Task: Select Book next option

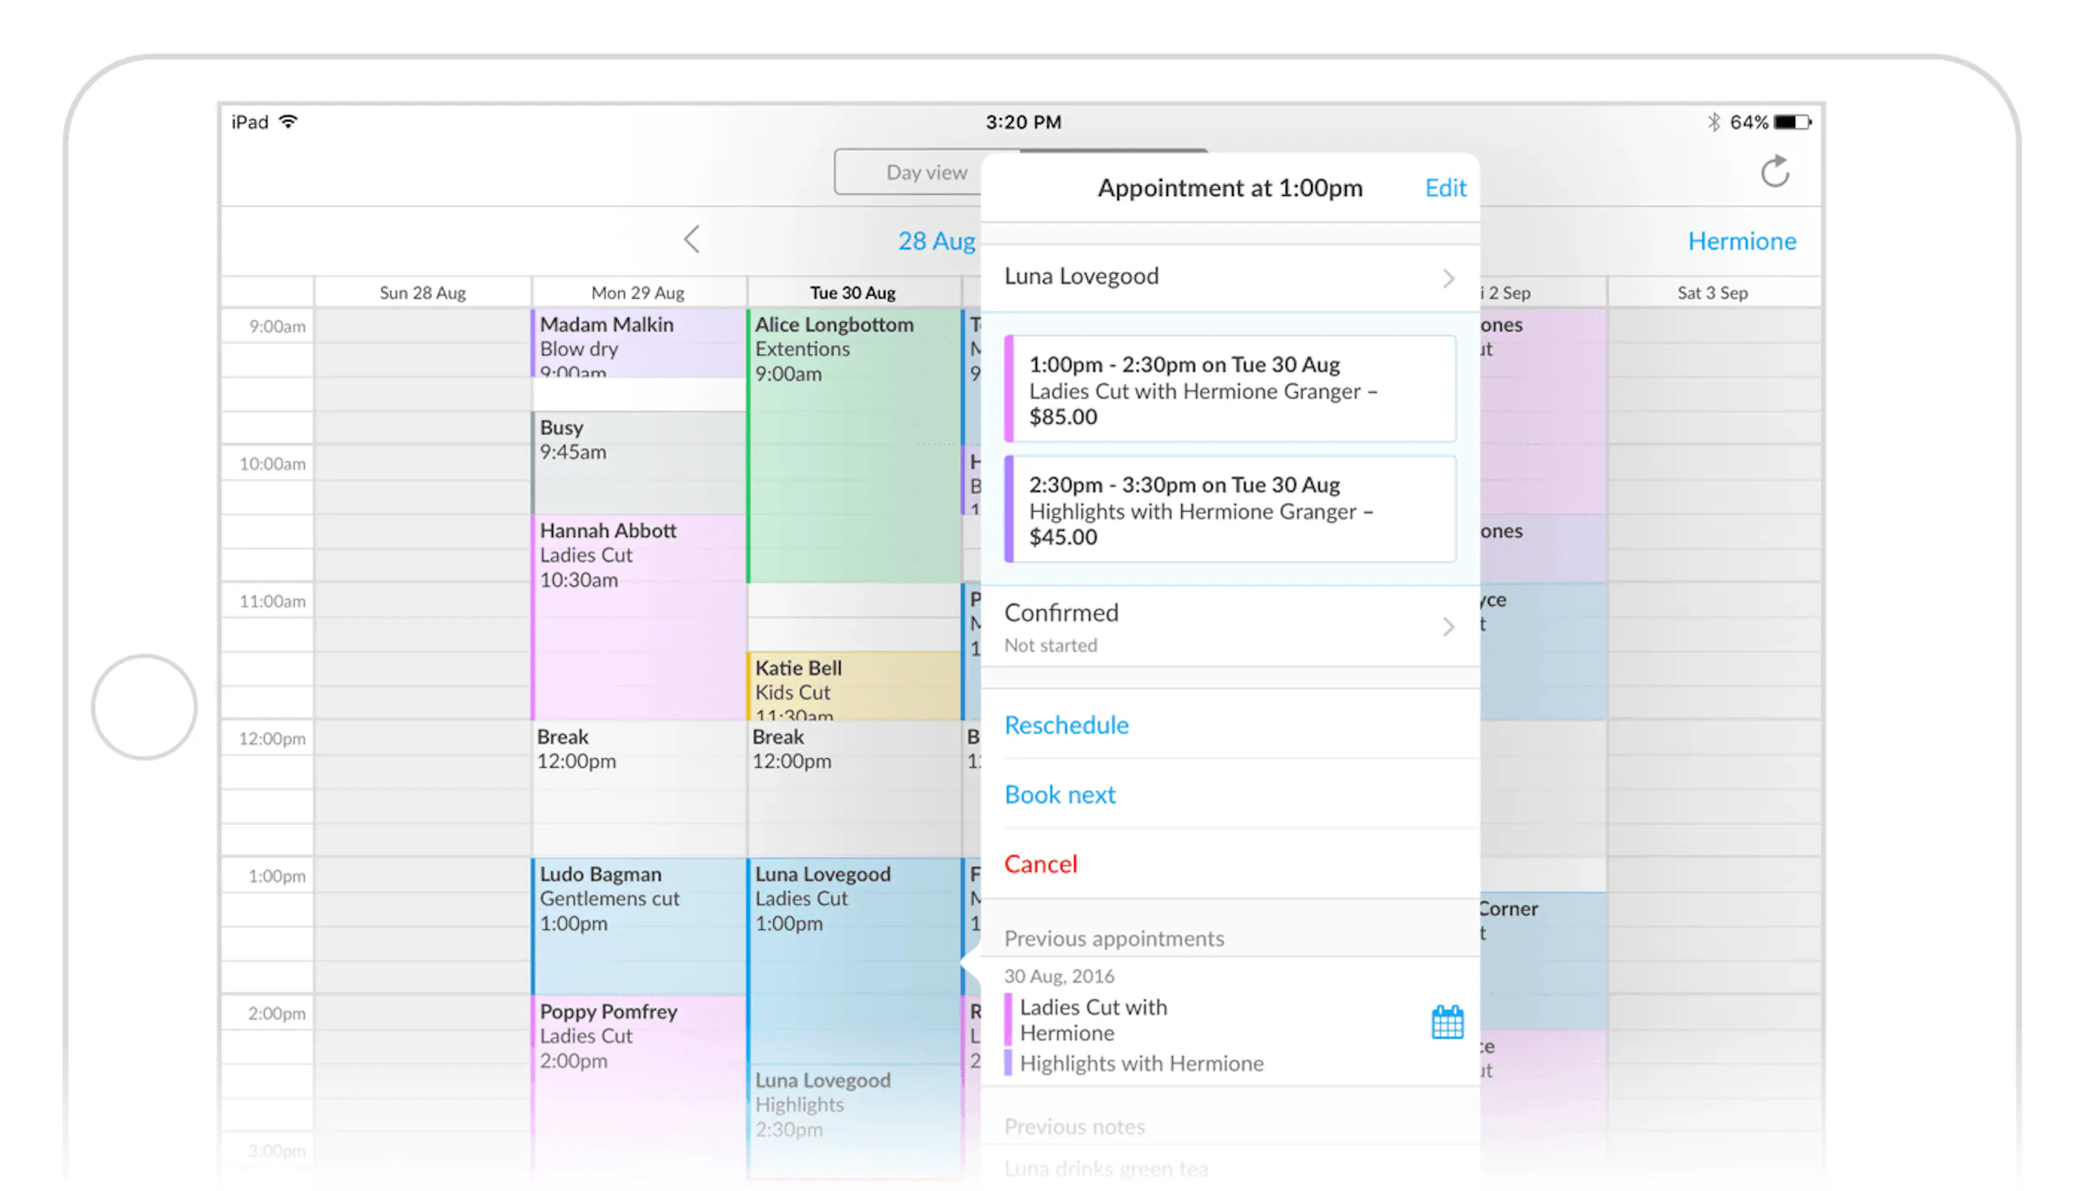Action: pos(1060,794)
